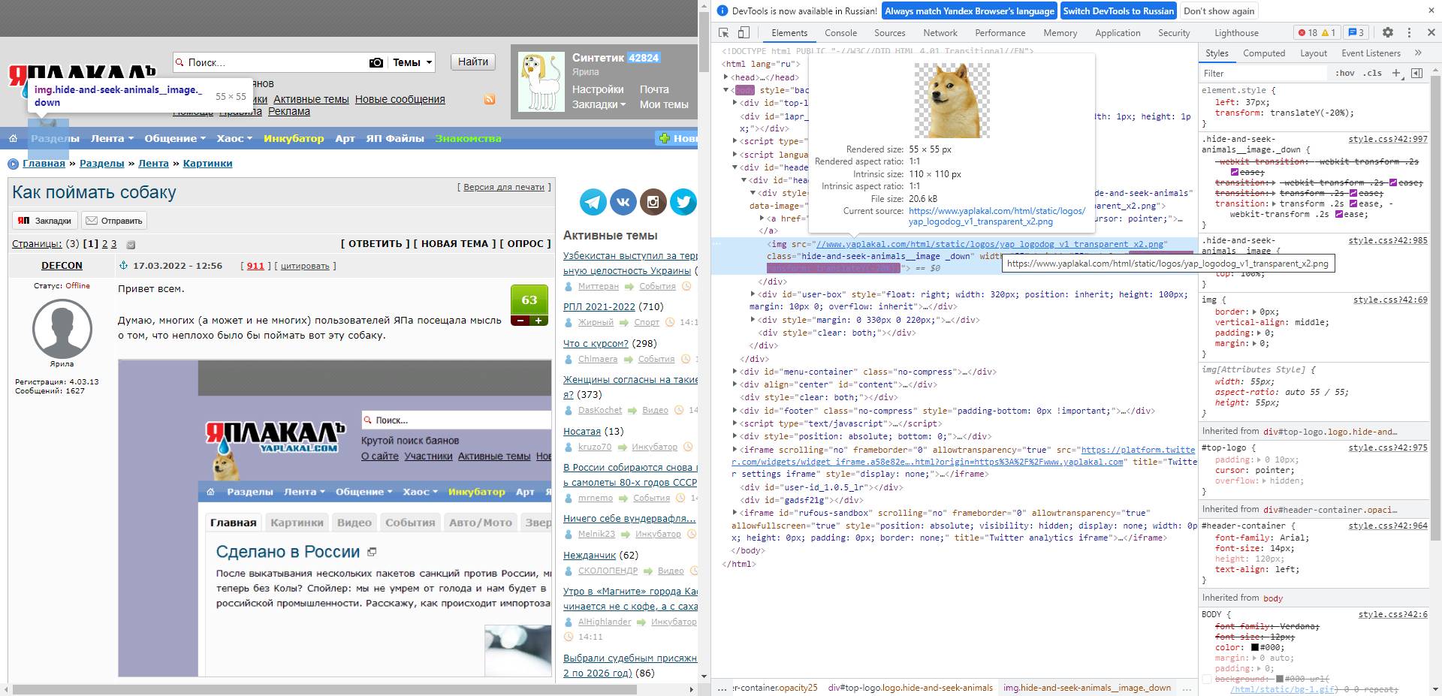Open the Версия для печати link
The height and width of the screenshot is (696, 1442).
point(504,187)
